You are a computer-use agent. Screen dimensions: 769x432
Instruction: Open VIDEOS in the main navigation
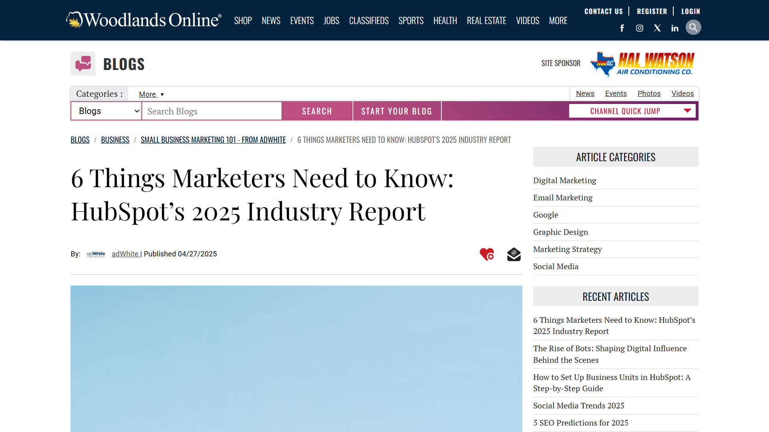pos(528,20)
